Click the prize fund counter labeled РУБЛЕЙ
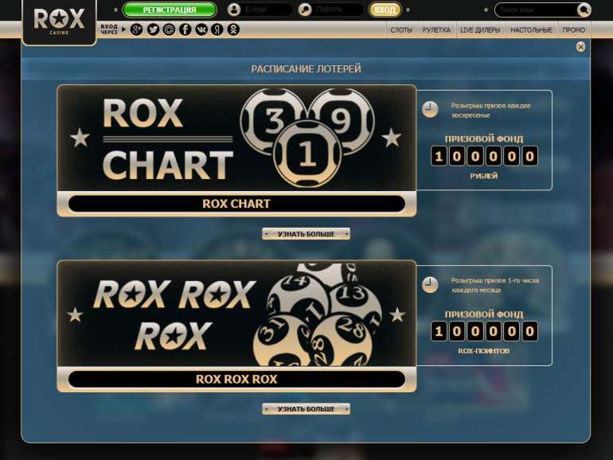Screen dimensions: 613x460 [x=484, y=156]
